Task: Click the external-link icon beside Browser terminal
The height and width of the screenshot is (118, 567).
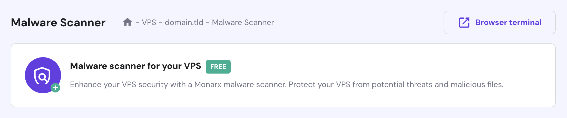Action: (464, 22)
